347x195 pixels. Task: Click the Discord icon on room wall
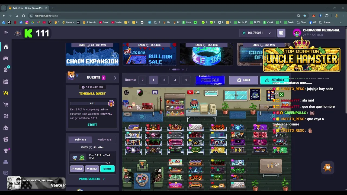pyautogui.click(x=155, y=92)
